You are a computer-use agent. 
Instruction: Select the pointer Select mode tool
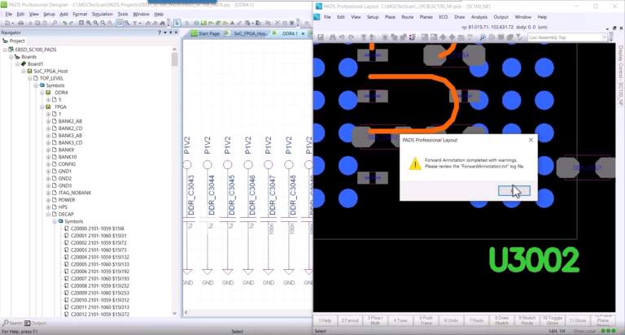click(177, 23)
